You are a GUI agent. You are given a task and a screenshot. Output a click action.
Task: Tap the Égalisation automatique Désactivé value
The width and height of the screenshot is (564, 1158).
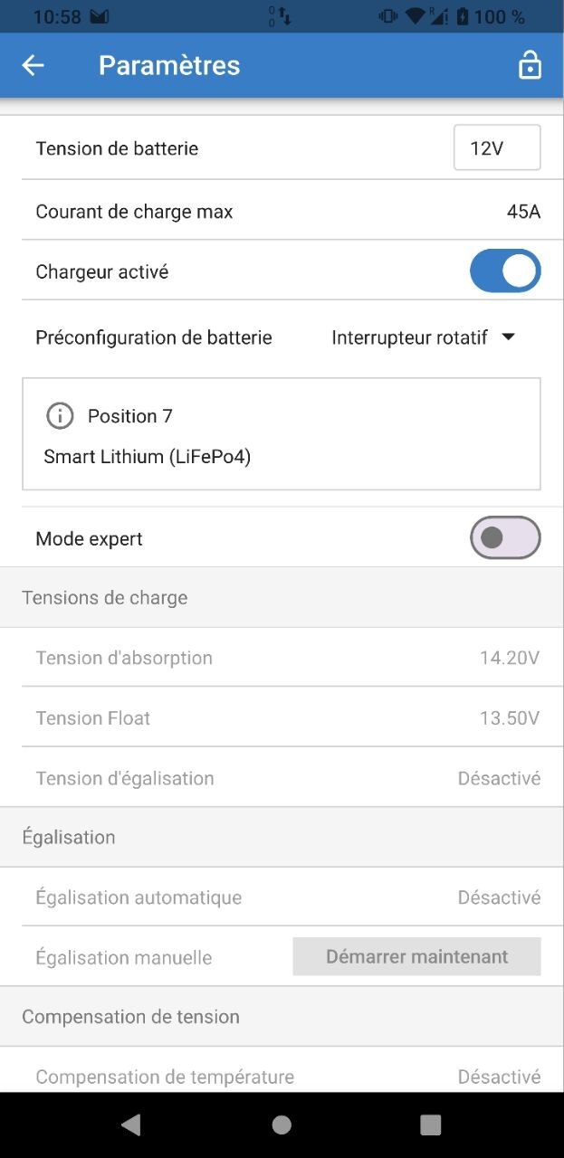[499, 897]
